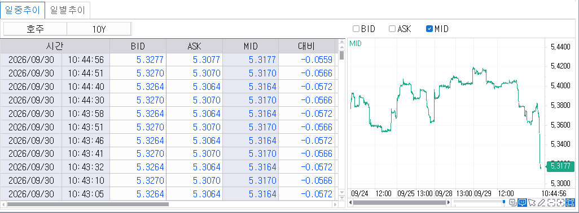Click the BID column header
This screenshot has height=213, width=579.
coord(138,46)
